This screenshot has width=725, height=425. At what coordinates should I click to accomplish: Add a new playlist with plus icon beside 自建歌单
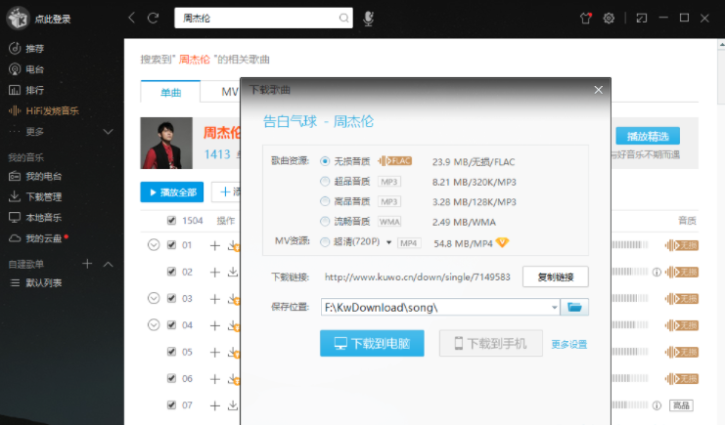pyautogui.click(x=87, y=264)
